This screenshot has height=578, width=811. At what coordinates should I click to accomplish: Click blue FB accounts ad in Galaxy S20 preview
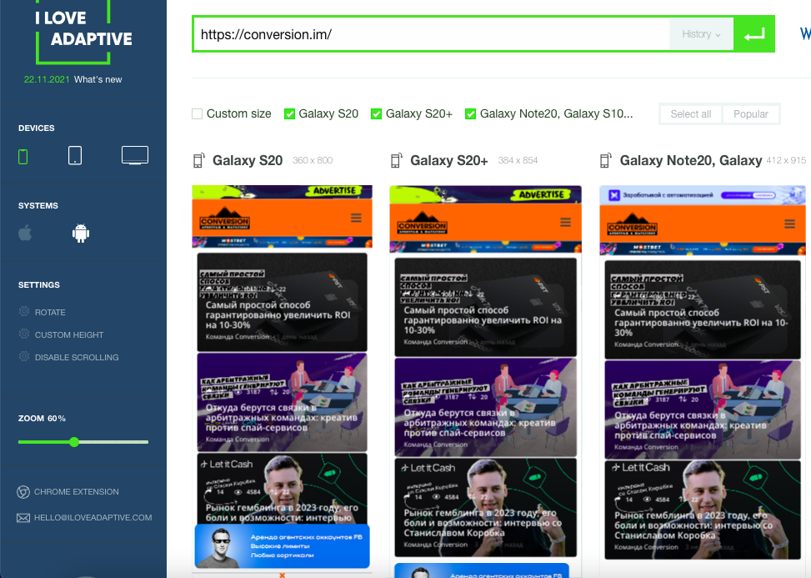(282, 546)
